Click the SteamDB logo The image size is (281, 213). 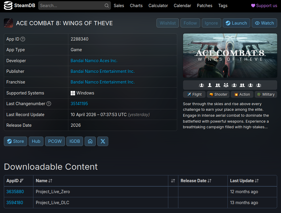pyautogui.click(x=19, y=5)
